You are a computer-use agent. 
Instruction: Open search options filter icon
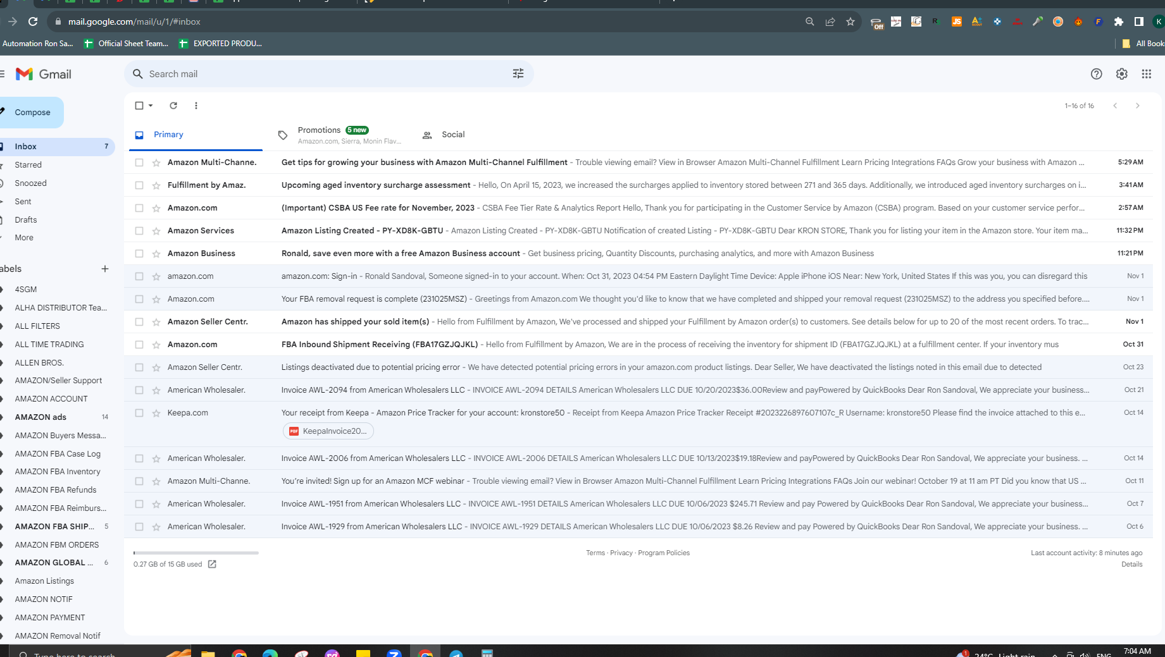coord(518,74)
